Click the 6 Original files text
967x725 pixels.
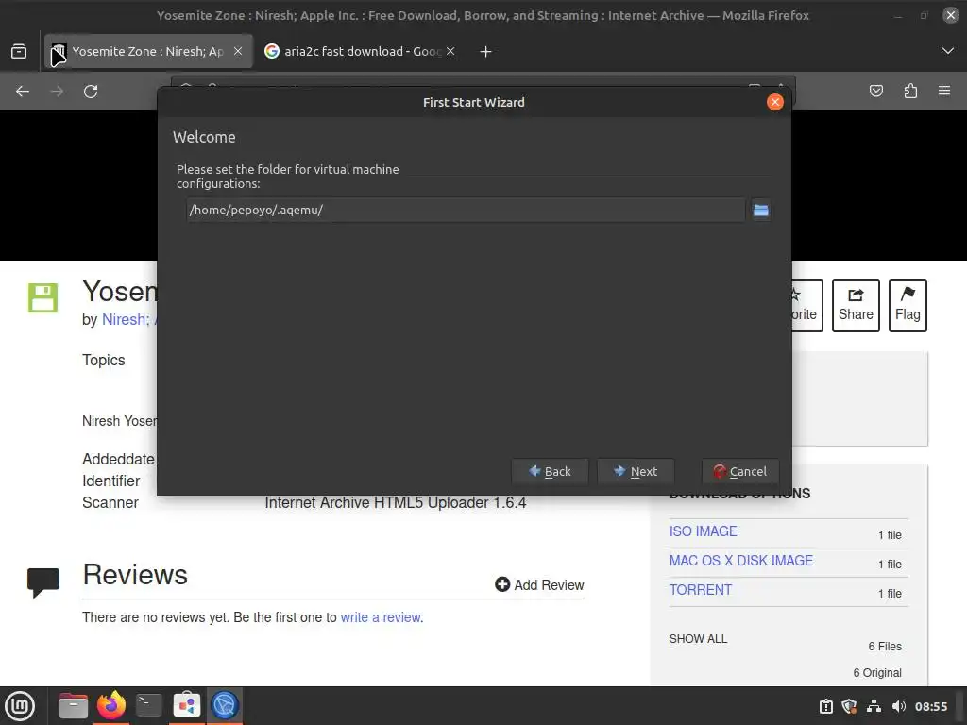tap(877, 672)
